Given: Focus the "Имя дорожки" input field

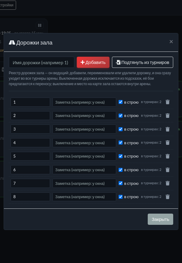Looking at the screenshot, I should [42, 62].
